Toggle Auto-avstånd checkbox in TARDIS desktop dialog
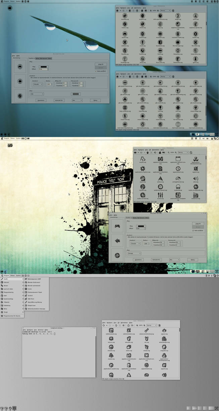This screenshot has height=411, width=219. point(193,231)
